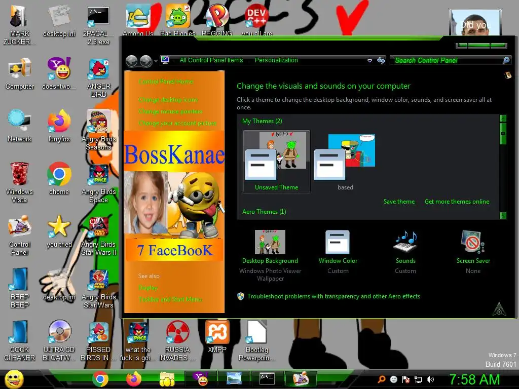Viewport: 519px width, 389px height.
Task: Open the Yahoo doesntwo desktop shortcut
Action: click(59, 73)
